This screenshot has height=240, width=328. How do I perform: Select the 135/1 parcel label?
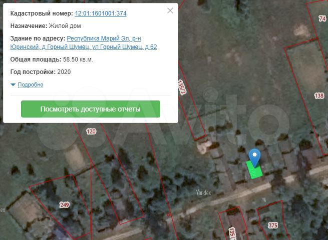[x=232, y=233]
